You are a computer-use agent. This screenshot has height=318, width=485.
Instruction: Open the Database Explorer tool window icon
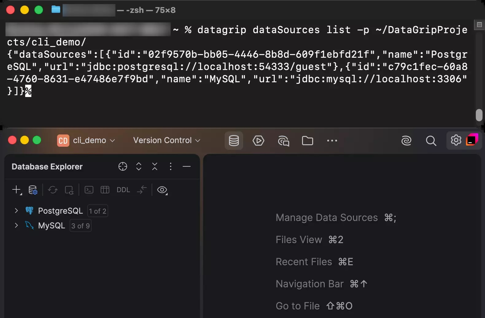pyautogui.click(x=234, y=141)
